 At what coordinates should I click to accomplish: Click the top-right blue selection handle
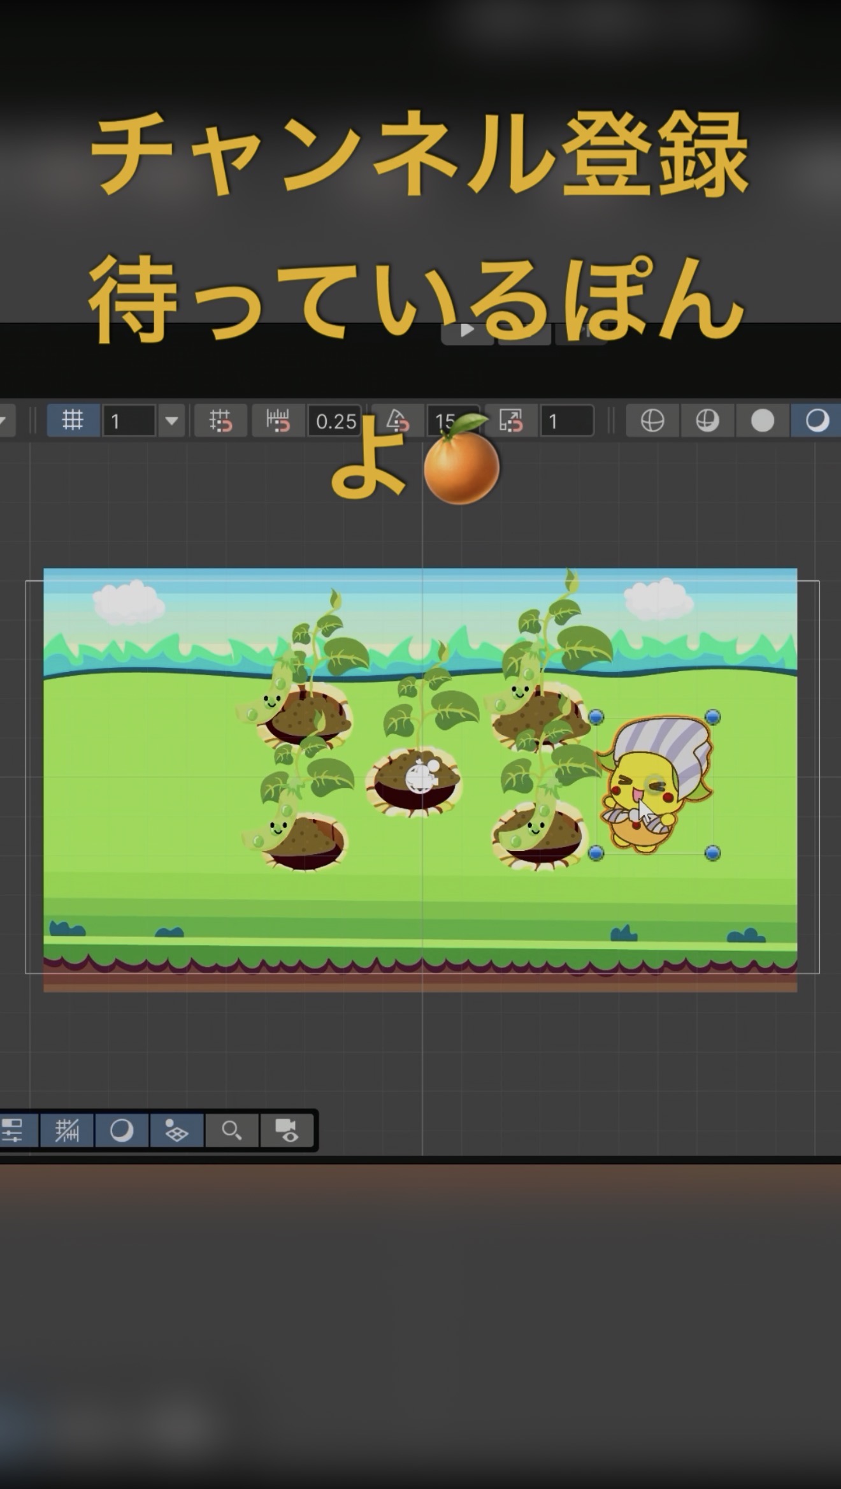(x=713, y=717)
